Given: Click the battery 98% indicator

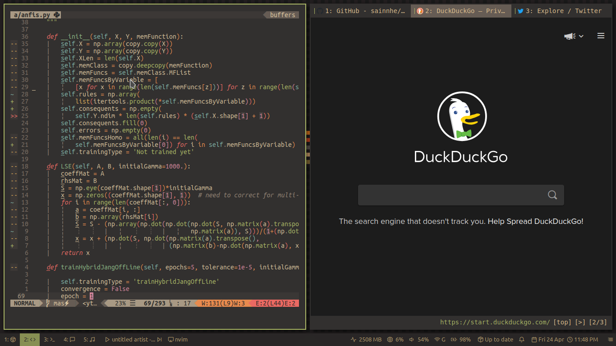Looking at the screenshot, I should coord(460,339).
